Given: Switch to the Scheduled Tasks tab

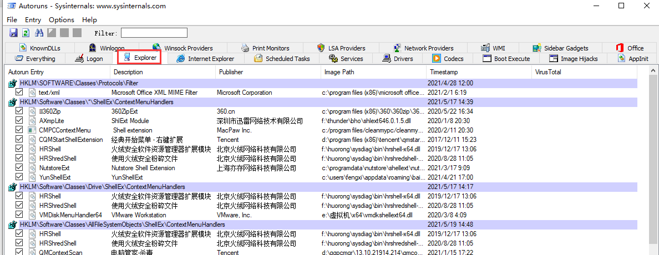Looking at the screenshot, I should pyautogui.click(x=282, y=58).
